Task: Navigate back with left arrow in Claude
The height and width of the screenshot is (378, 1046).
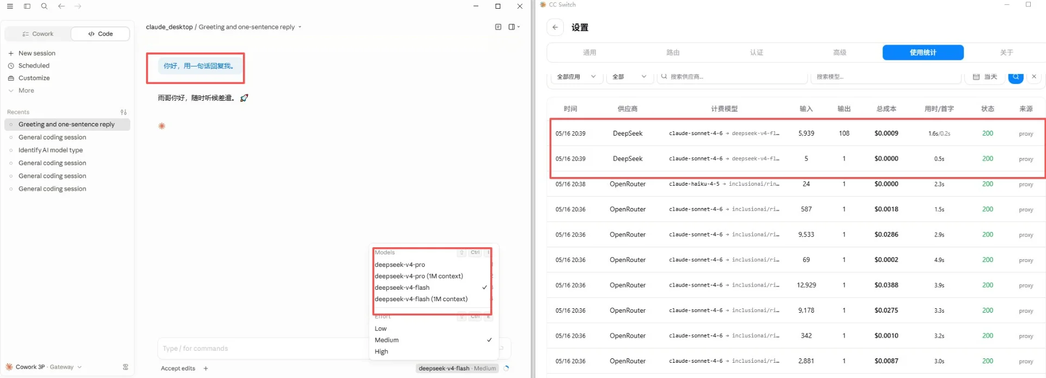Action: click(x=61, y=6)
